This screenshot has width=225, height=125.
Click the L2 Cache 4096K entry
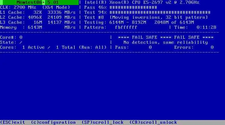pyautogui.click(x=35, y=17)
